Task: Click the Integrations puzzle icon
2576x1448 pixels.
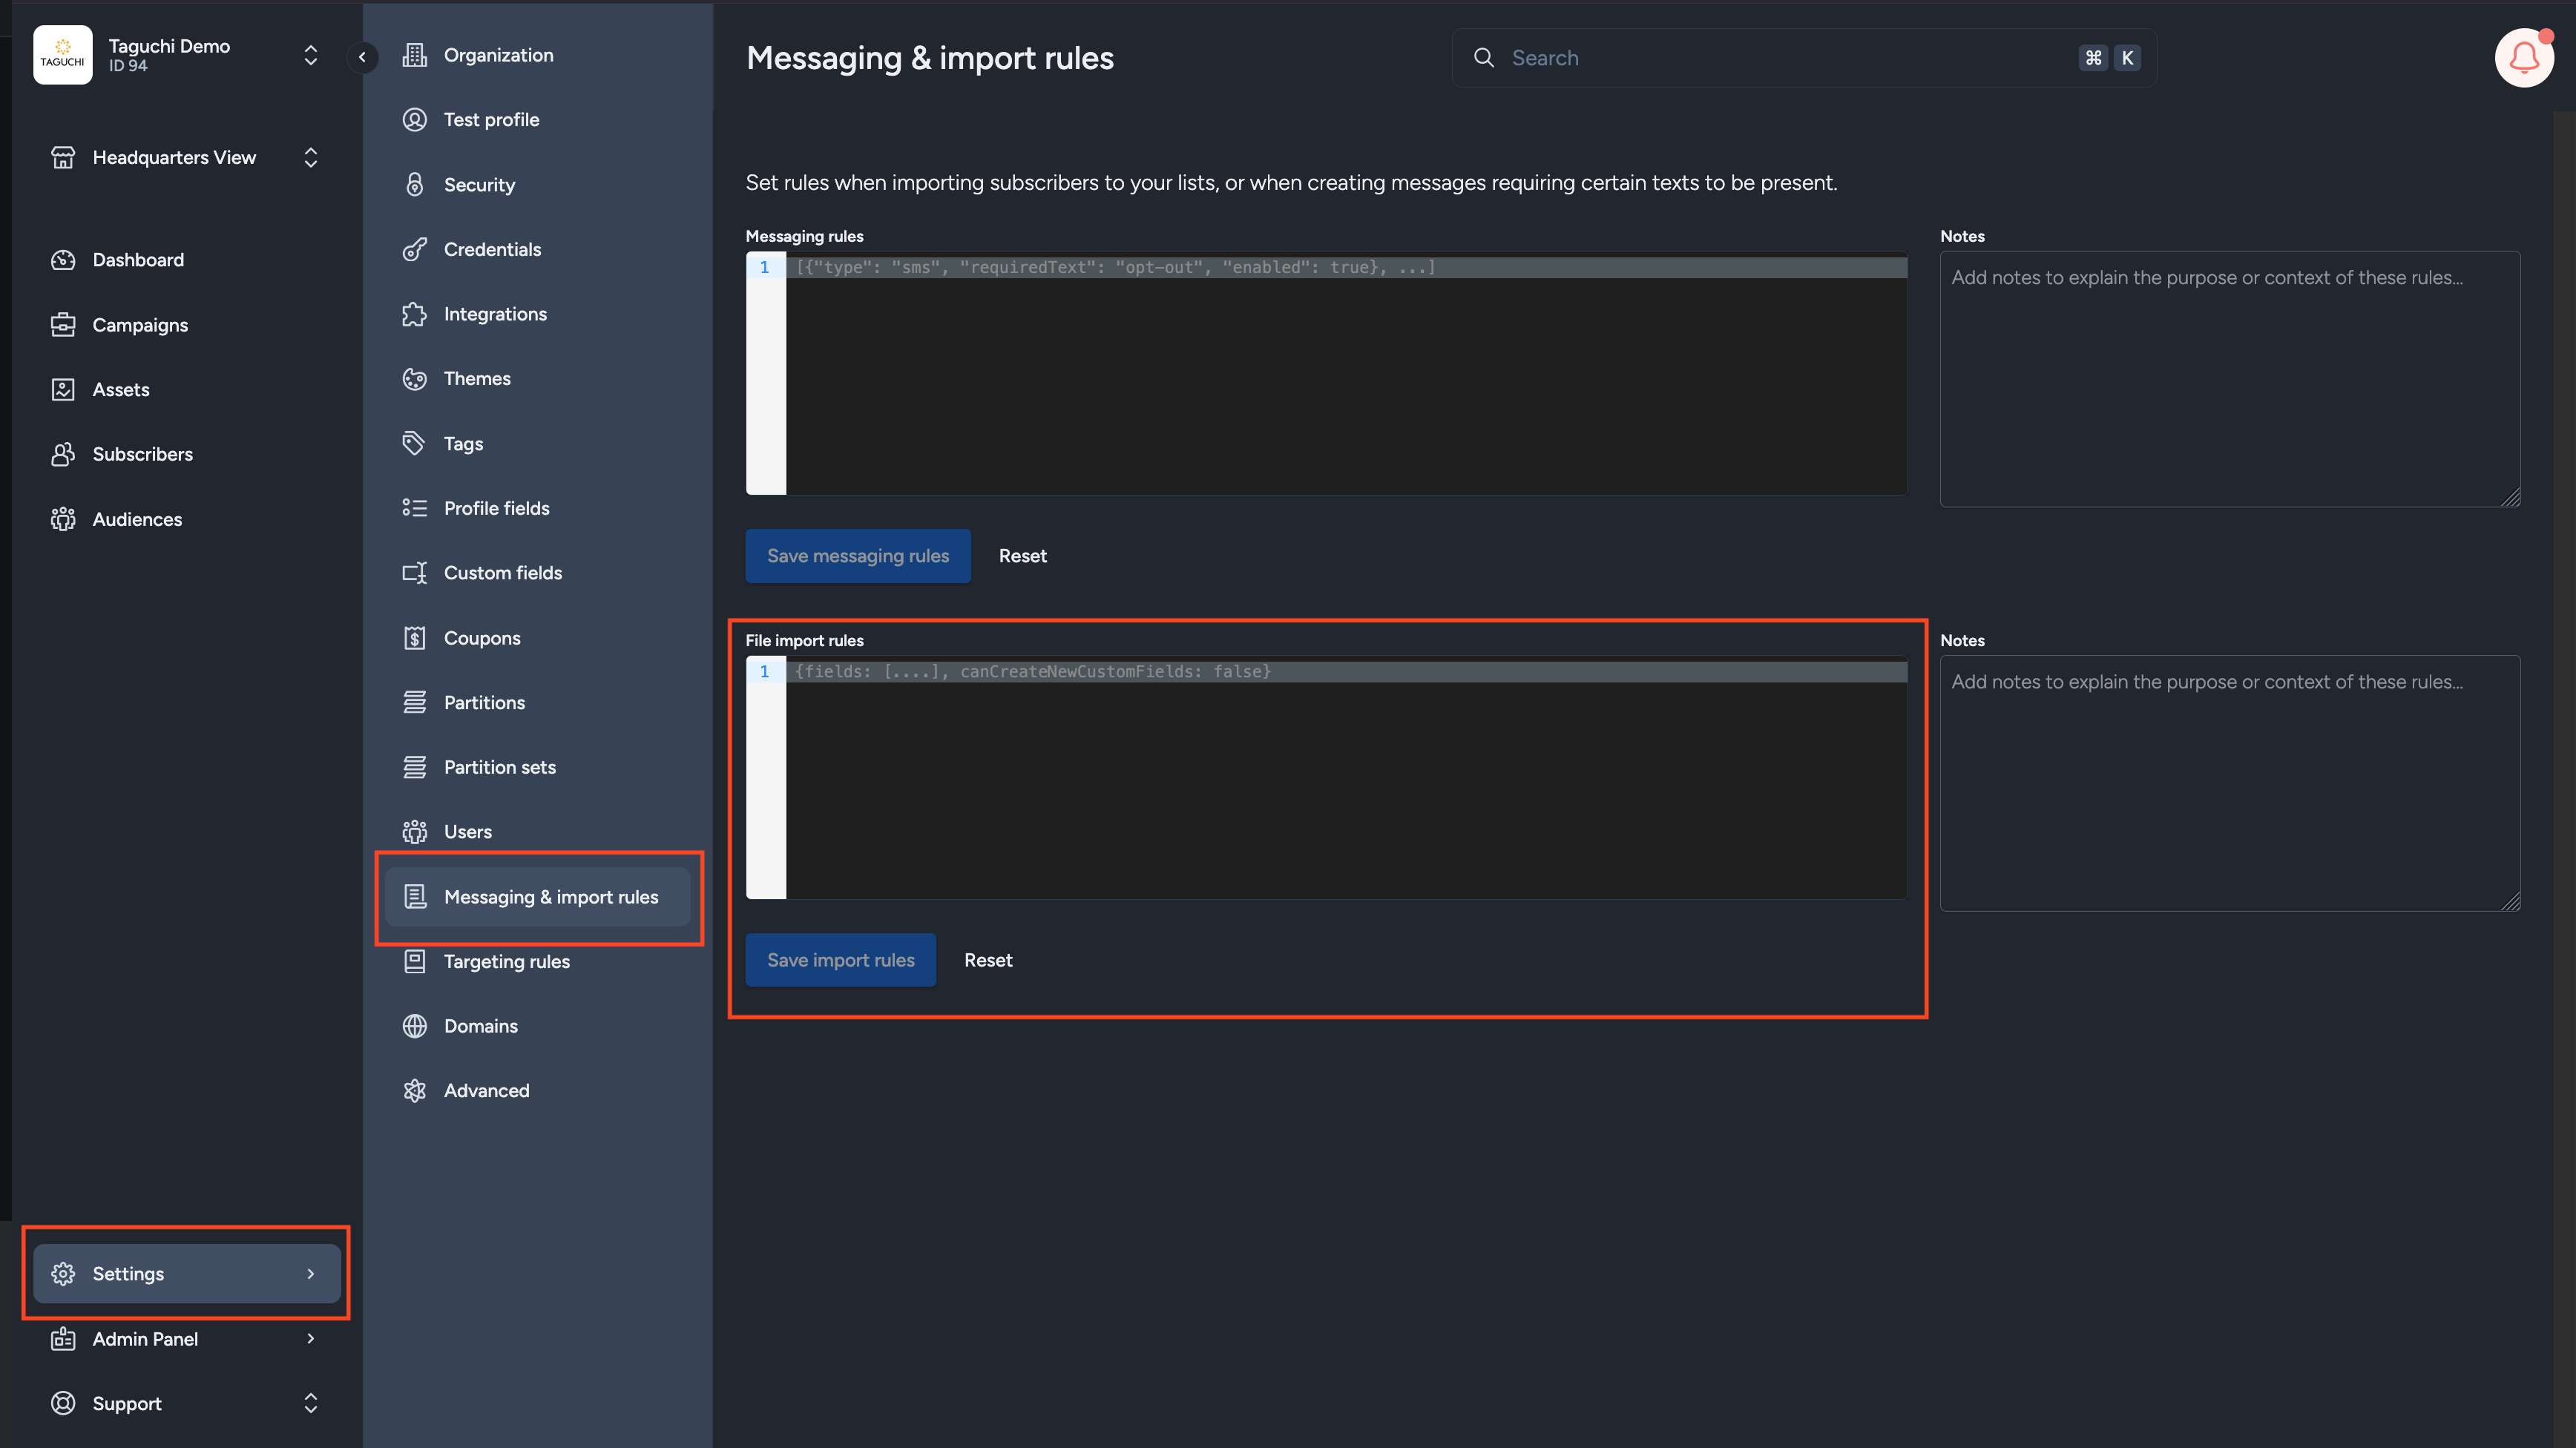Action: 414,314
